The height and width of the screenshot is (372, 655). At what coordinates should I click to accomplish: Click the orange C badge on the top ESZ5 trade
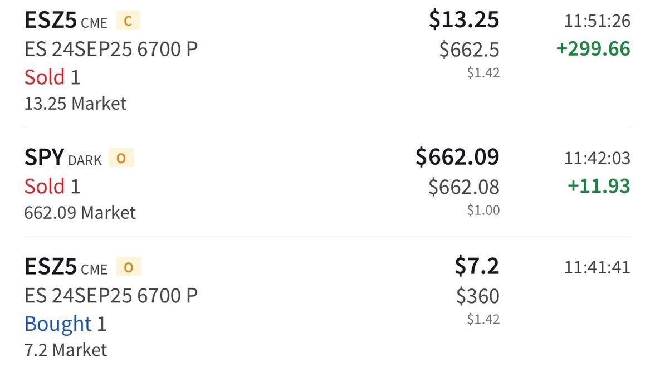coord(128,22)
